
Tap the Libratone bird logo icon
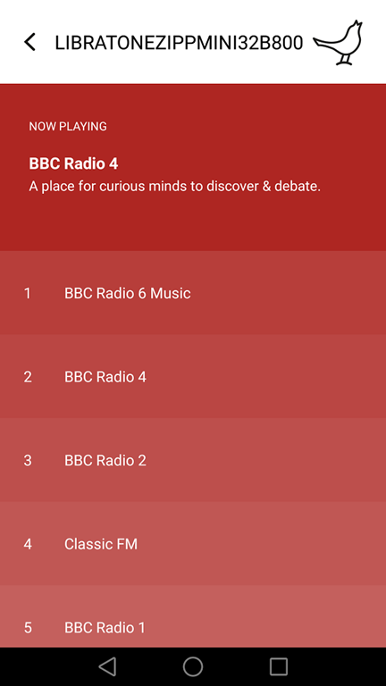(x=338, y=43)
